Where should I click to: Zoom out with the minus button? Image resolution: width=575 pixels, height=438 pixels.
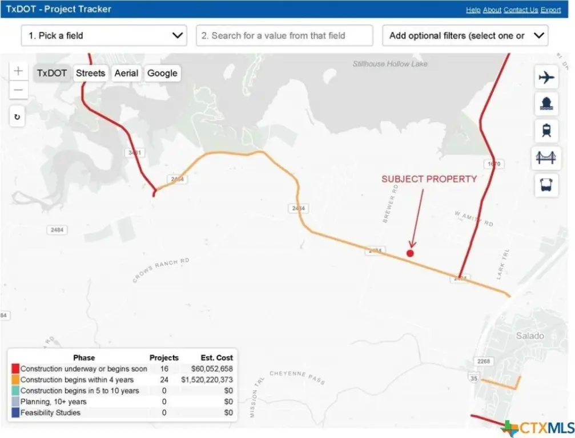tap(18, 90)
